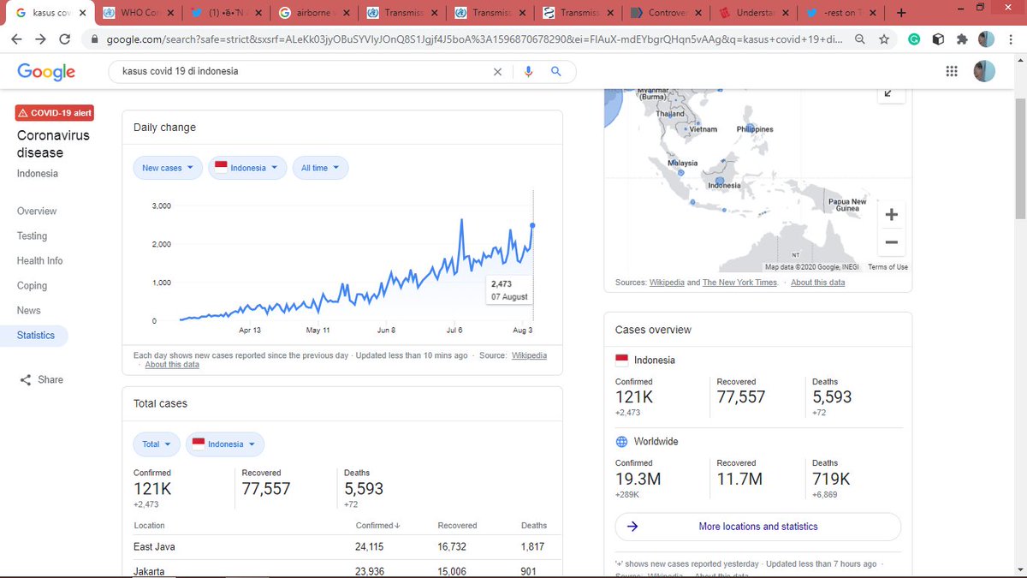Click the 07 August chart data point
This screenshot has width=1027, height=578.
tap(533, 225)
